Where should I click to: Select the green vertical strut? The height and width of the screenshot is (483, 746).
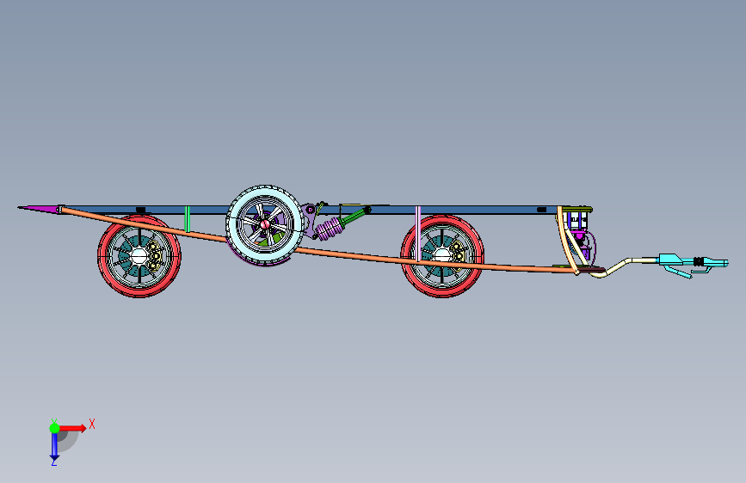pyautogui.click(x=188, y=219)
